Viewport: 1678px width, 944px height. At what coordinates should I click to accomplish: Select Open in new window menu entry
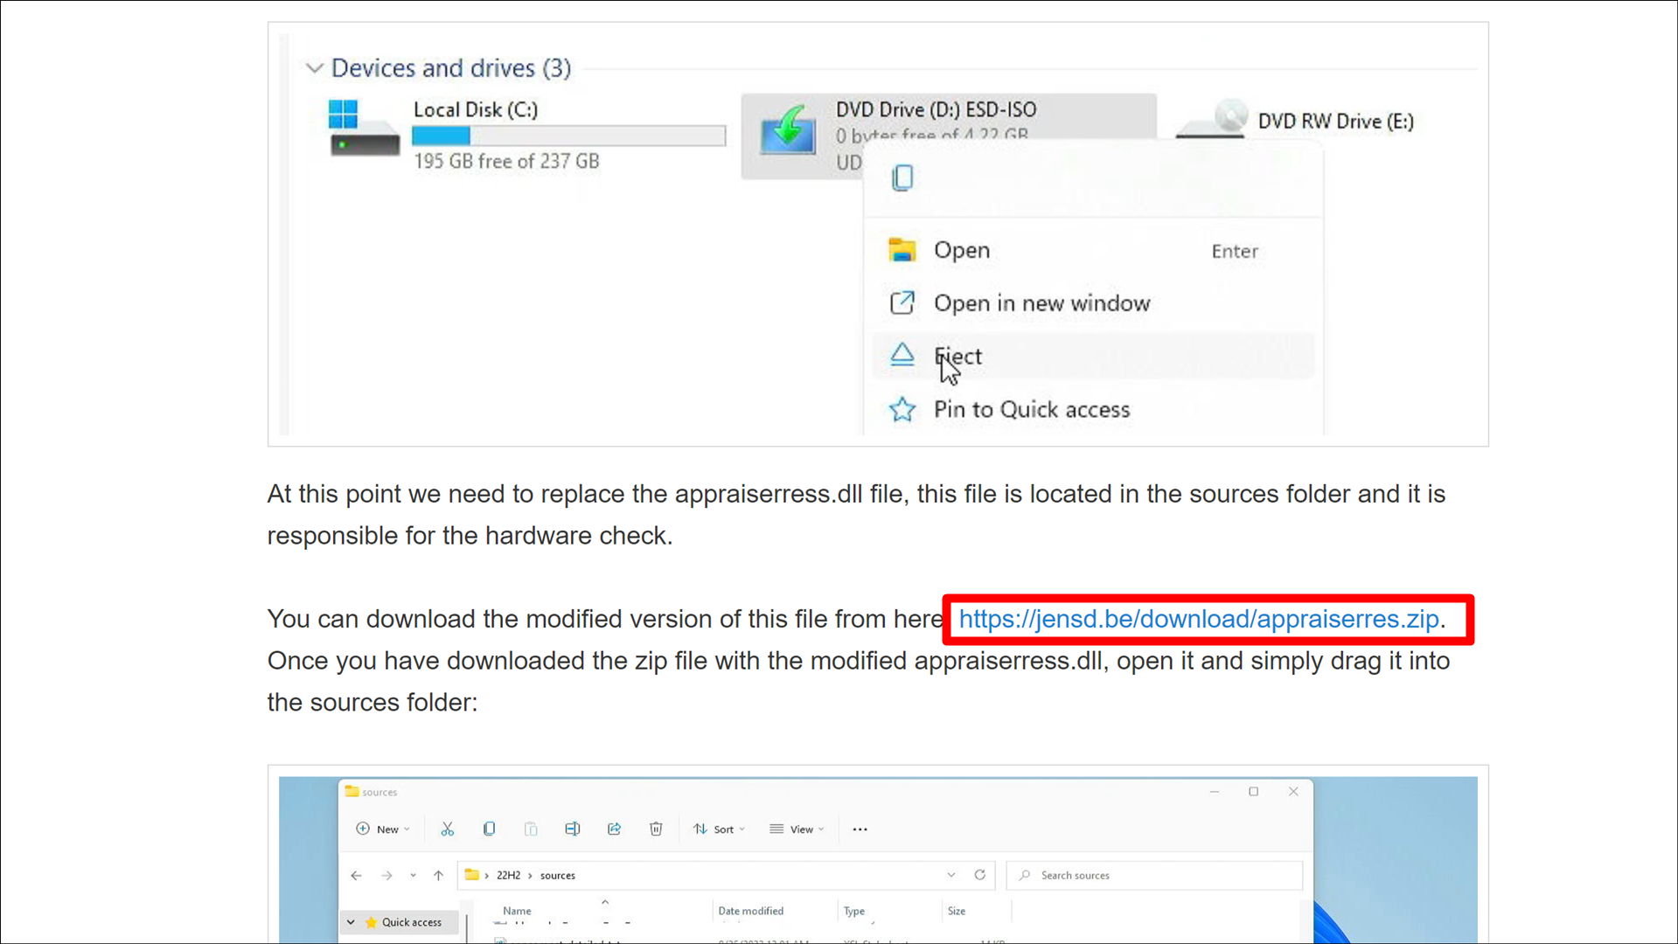pyautogui.click(x=1041, y=303)
